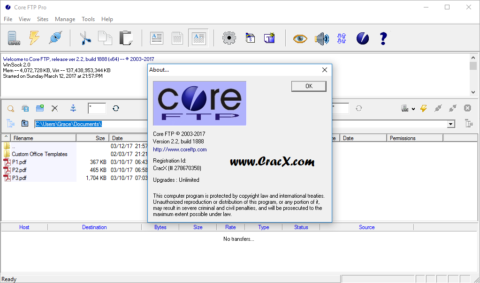Click the round Core FTP logo toolbar icon
The height and width of the screenshot is (283, 480).
click(363, 38)
